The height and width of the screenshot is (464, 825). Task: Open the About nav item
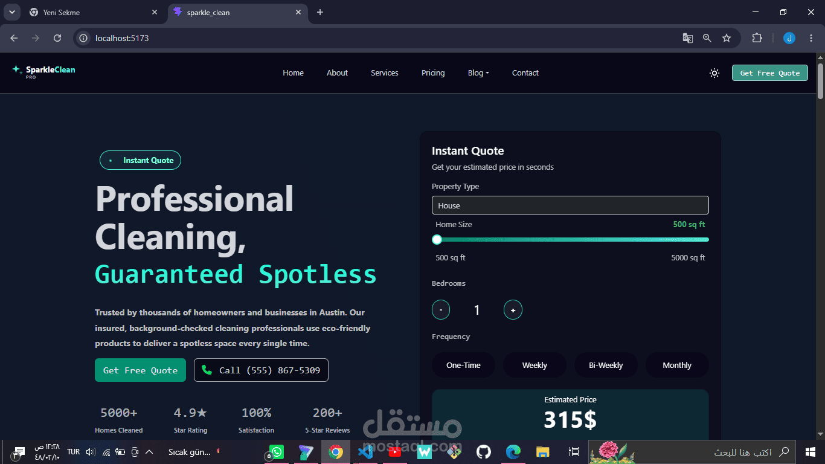(337, 73)
